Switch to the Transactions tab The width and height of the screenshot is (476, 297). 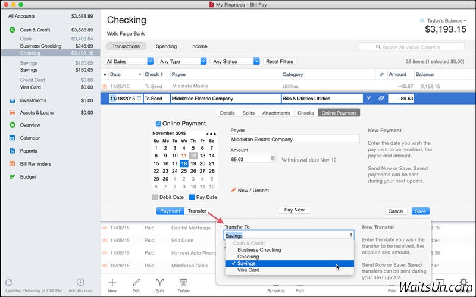(x=126, y=46)
